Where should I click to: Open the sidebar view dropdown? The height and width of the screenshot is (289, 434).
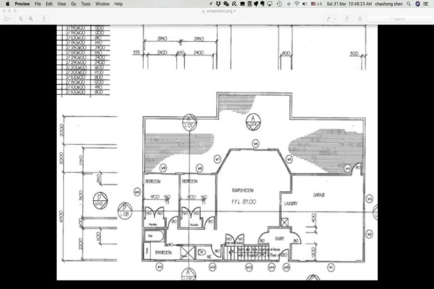8,19
